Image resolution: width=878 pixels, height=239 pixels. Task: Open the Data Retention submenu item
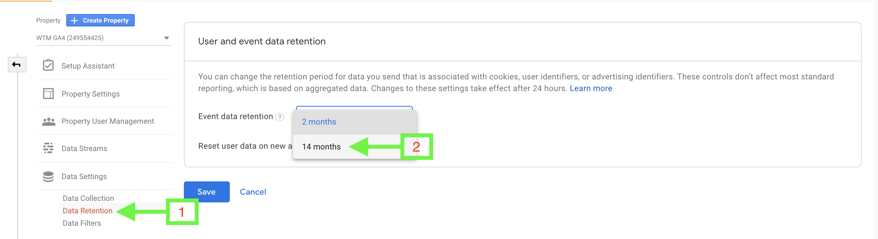88,211
